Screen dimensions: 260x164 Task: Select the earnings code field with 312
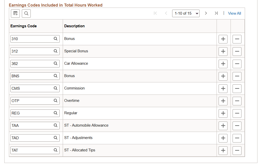coord(30,51)
